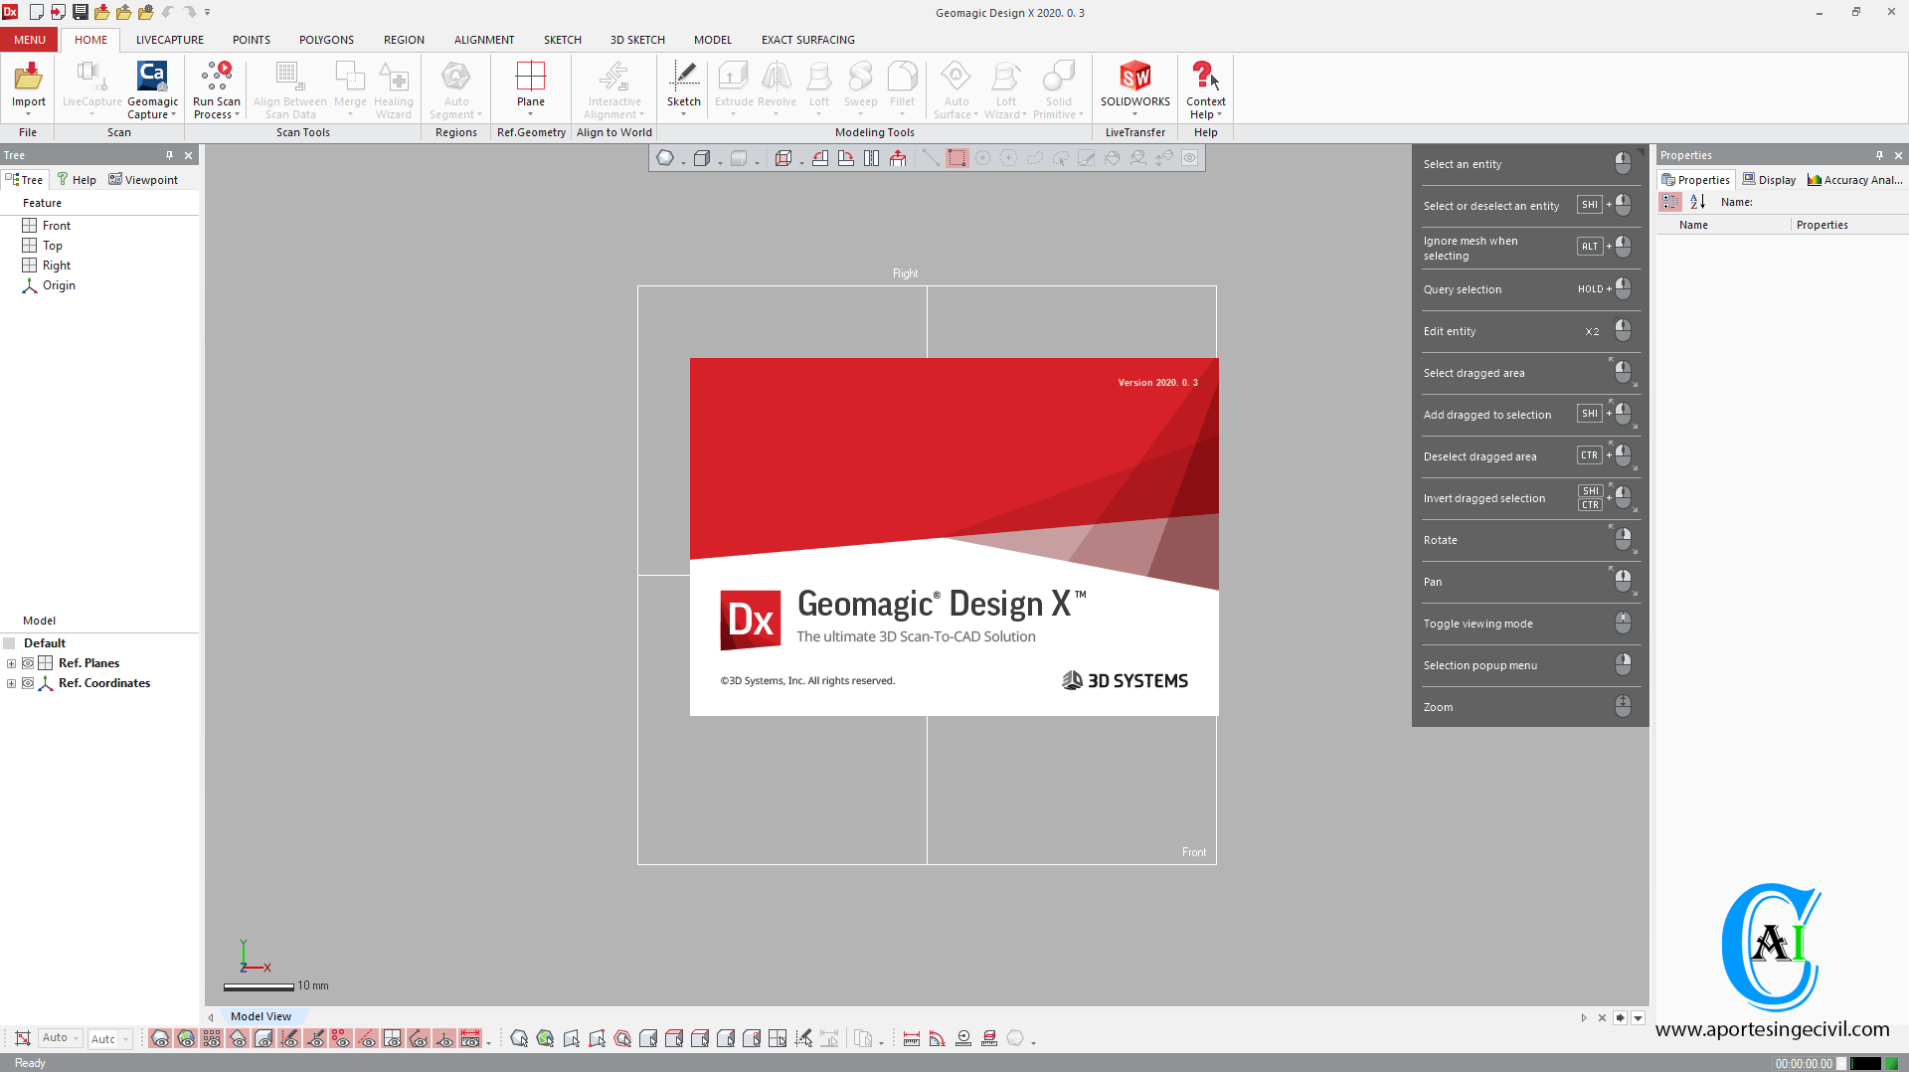Click the second selection filter icon with green mesh
The height and width of the screenshot is (1074, 1909).
point(545,1039)
